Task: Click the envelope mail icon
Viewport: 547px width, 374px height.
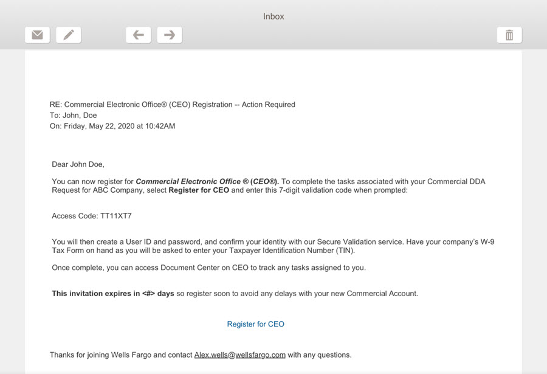Action: [37, 35]
